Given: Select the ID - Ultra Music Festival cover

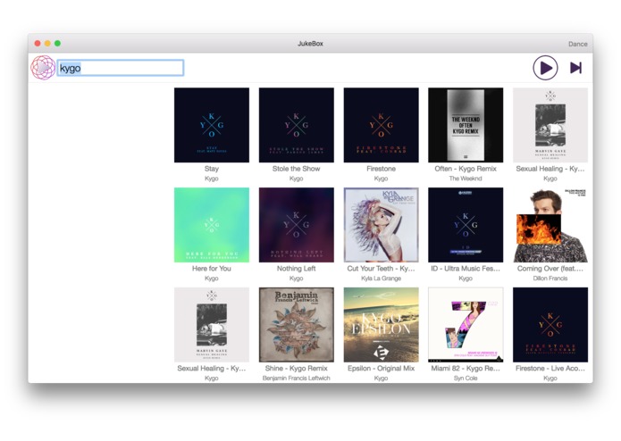Looking at the screenshot, I should (466, 225).
